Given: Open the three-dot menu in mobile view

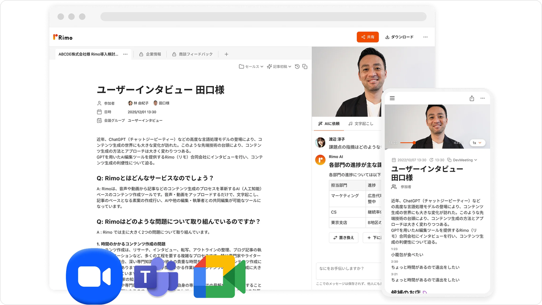Looking at the screenshot, I should [x=482, y=98].
